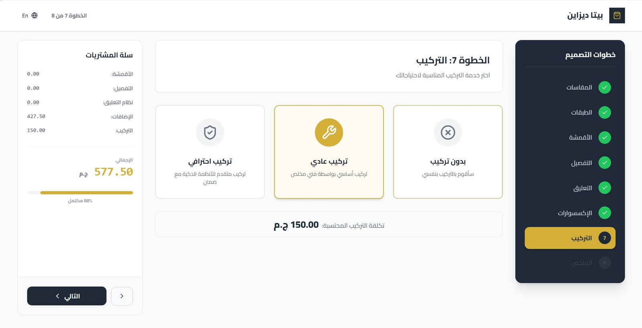Select the تركيب عادي installation option
The image size is (642, 328).
pos(329,152)
